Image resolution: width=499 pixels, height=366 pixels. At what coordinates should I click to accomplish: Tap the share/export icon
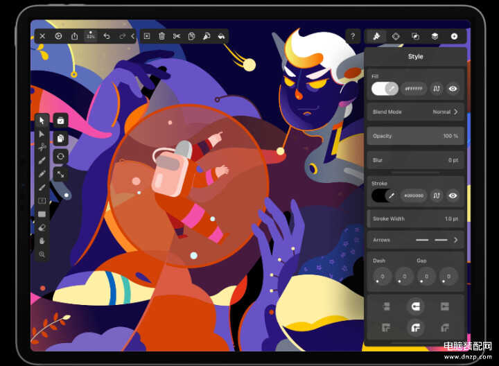[74, 36]
